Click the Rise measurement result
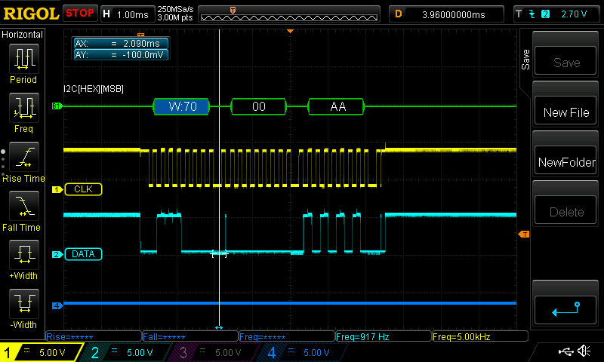The width and height of the screenshot is (604, 362). [x=94, y=336]
